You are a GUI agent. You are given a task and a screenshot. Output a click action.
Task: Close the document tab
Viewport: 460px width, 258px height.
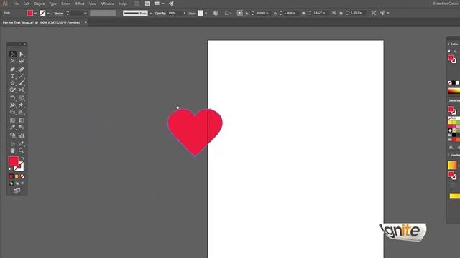[x=86, y=22]
